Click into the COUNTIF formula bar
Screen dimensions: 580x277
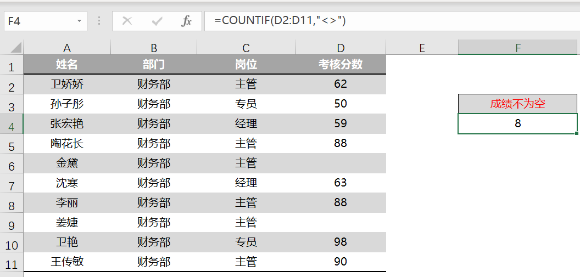[x=392, y=21]
